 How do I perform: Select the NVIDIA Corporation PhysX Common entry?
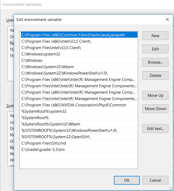[x=79, y=105]
